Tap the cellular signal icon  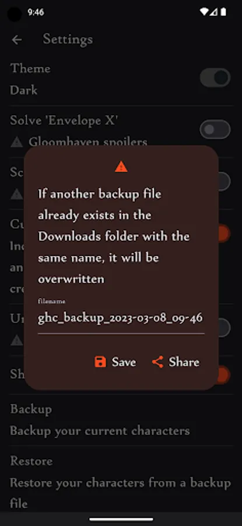pyautogui.click(x=213, y=12)
